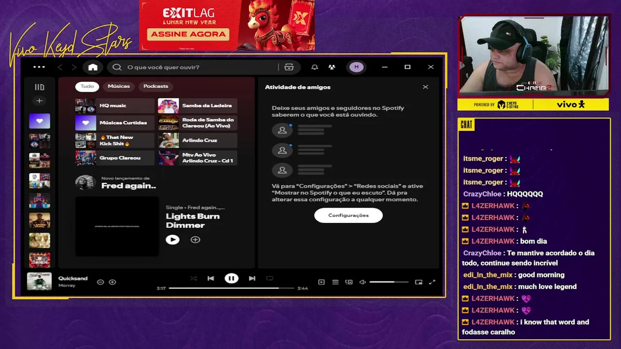Add Quicksand to Liked Songs plus icon
621x349 pixels.
[x=113, y=282]
